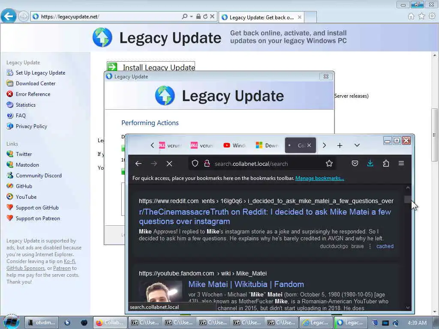Click the YouTube icon under Links
The width and height of the screenshot is (439, 329).
click(x=10, y=197)
